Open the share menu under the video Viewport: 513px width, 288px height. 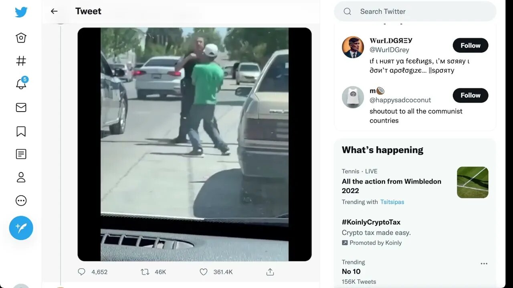(270, 272)
